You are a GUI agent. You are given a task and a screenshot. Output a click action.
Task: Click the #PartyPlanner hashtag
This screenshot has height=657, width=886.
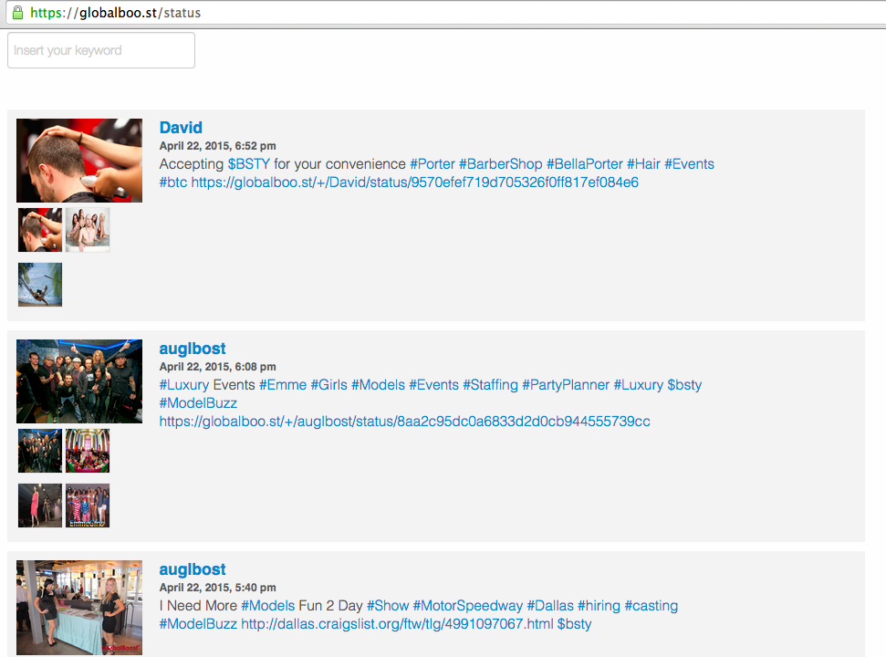(x=566, y=385)
